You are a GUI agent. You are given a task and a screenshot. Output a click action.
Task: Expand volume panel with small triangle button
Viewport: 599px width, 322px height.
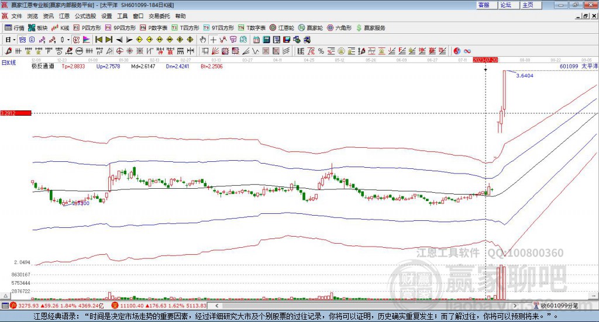5,296
